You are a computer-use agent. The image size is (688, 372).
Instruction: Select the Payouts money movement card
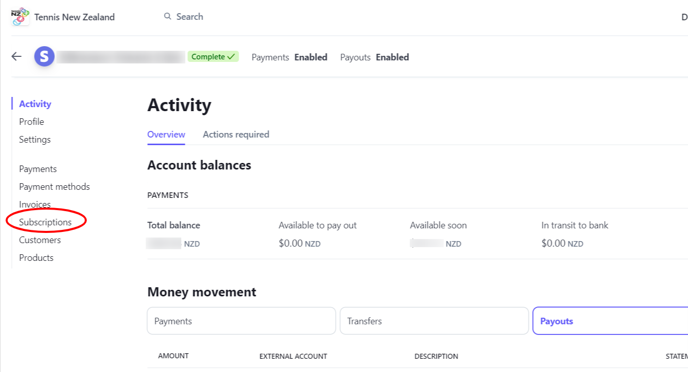coord(610,321)
